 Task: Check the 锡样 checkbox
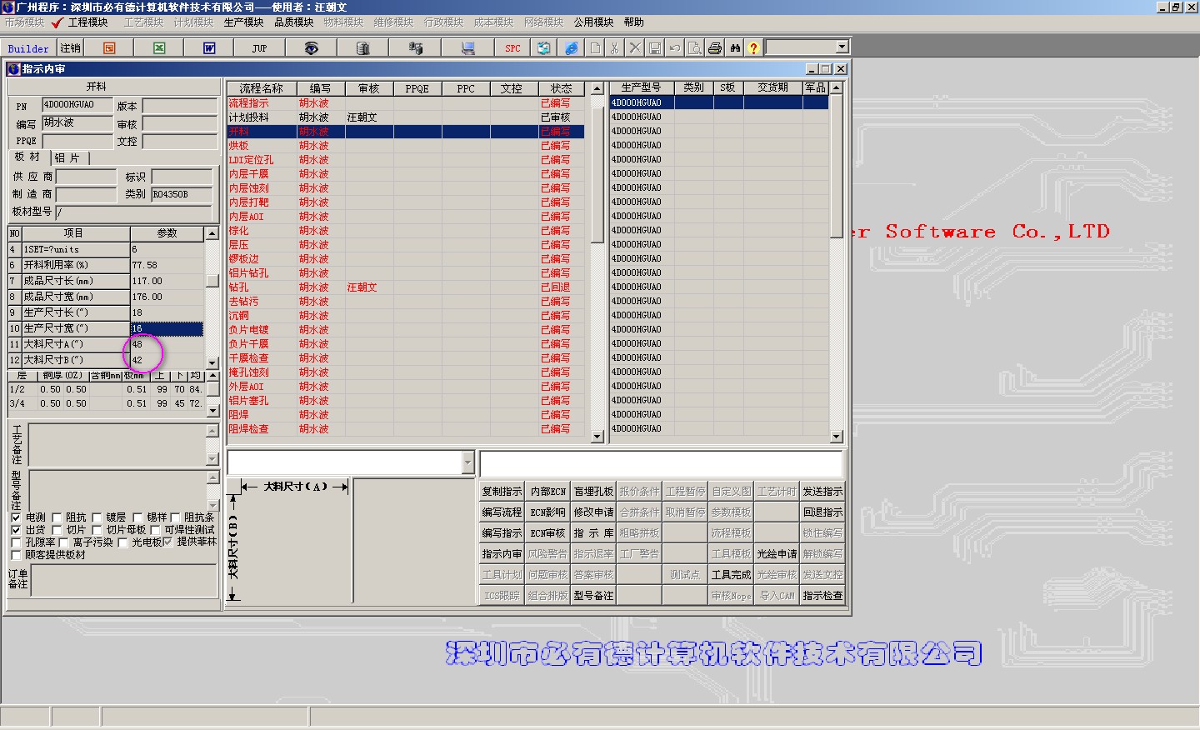[x=137, y=517]
